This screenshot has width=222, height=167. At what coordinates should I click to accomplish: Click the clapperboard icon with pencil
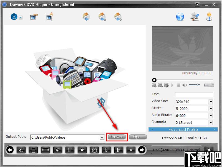coord(166,85)
